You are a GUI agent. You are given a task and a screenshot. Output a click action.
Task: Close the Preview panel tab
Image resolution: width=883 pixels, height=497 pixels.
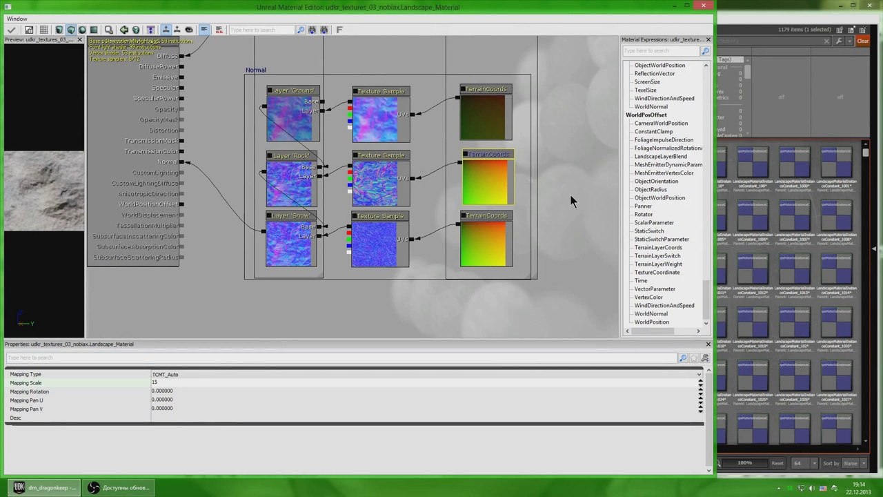79,40
